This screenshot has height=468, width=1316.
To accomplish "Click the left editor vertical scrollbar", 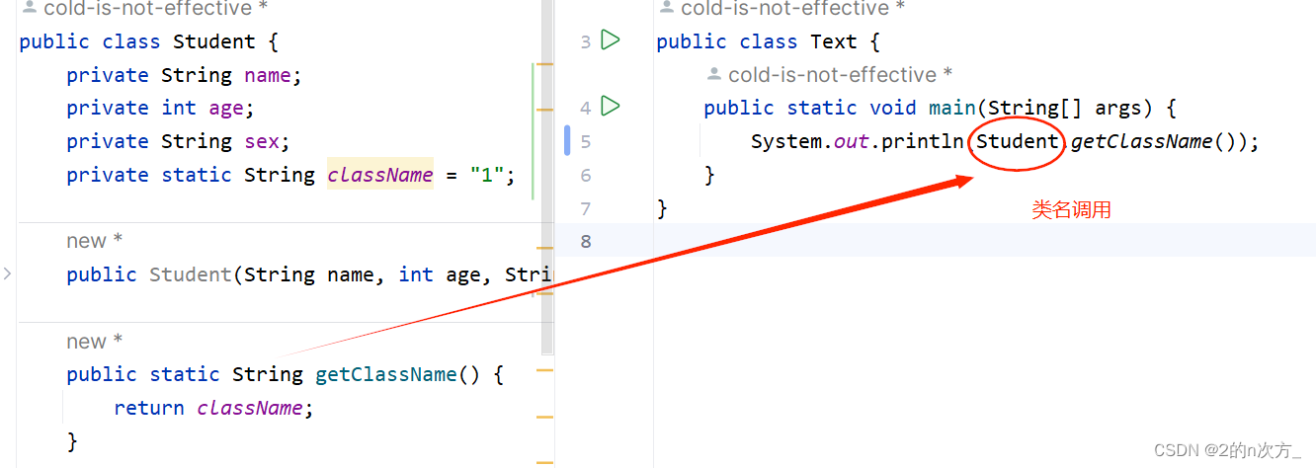I will click(547, 178).
